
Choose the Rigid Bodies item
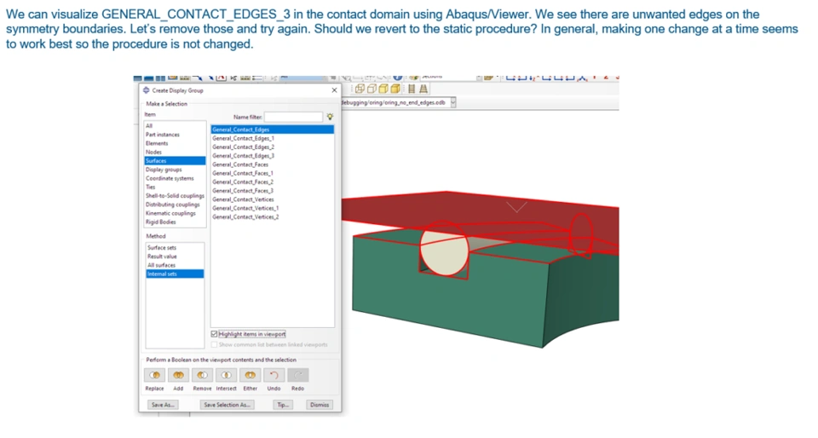click(x=175, y=222)
